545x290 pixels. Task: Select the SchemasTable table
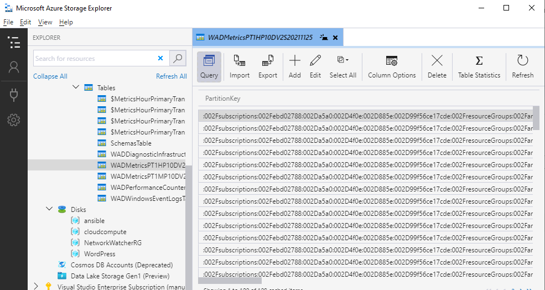[131, 143]
